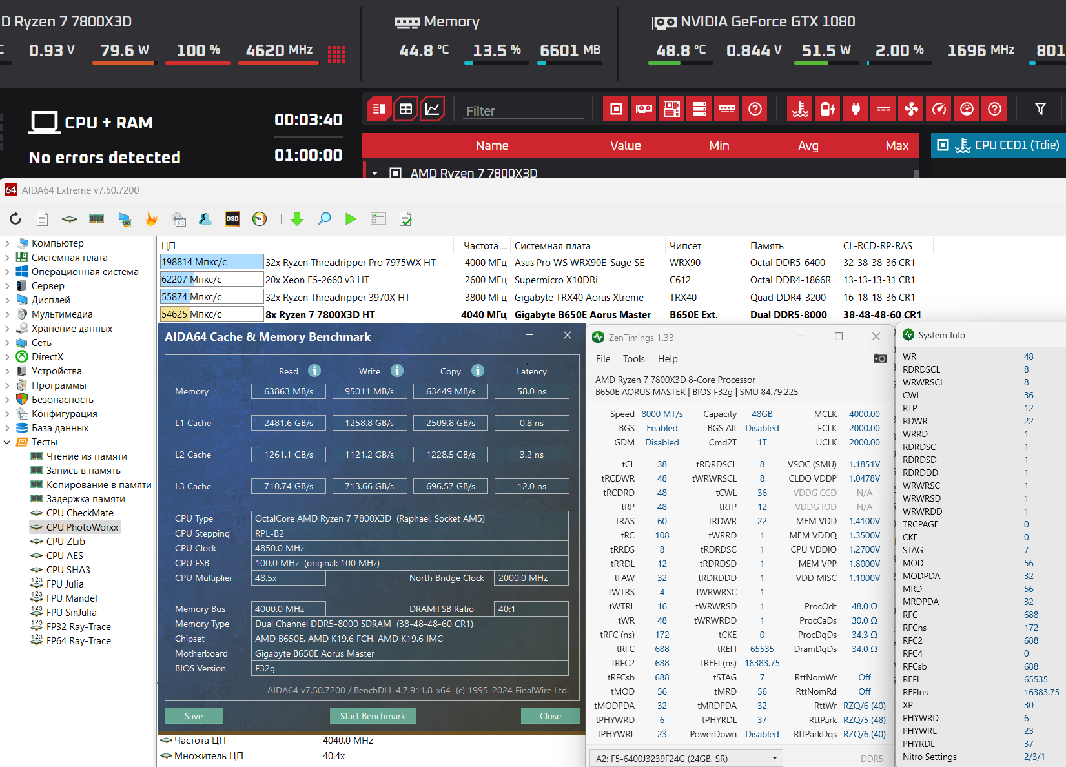
Task: Expand the Дисплей tree node
Action: (7, 300)
